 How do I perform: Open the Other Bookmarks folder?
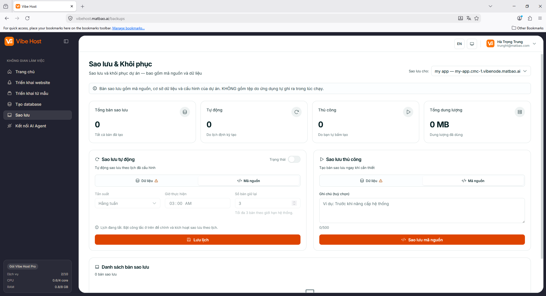pyautogui.click(x=527, y=28)
